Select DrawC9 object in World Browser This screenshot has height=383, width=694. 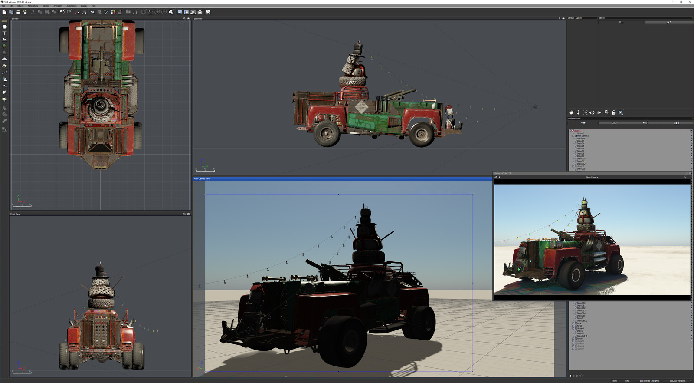pos(581,156)
